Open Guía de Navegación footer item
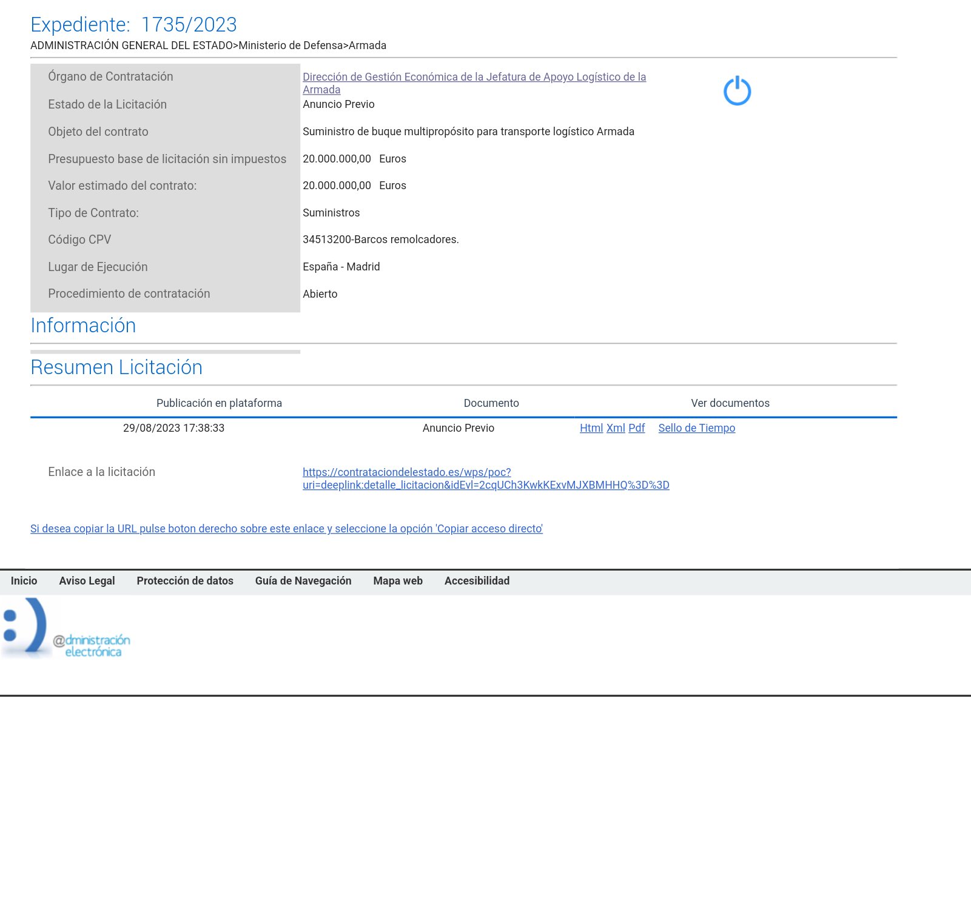 click(x=303, y=581)
